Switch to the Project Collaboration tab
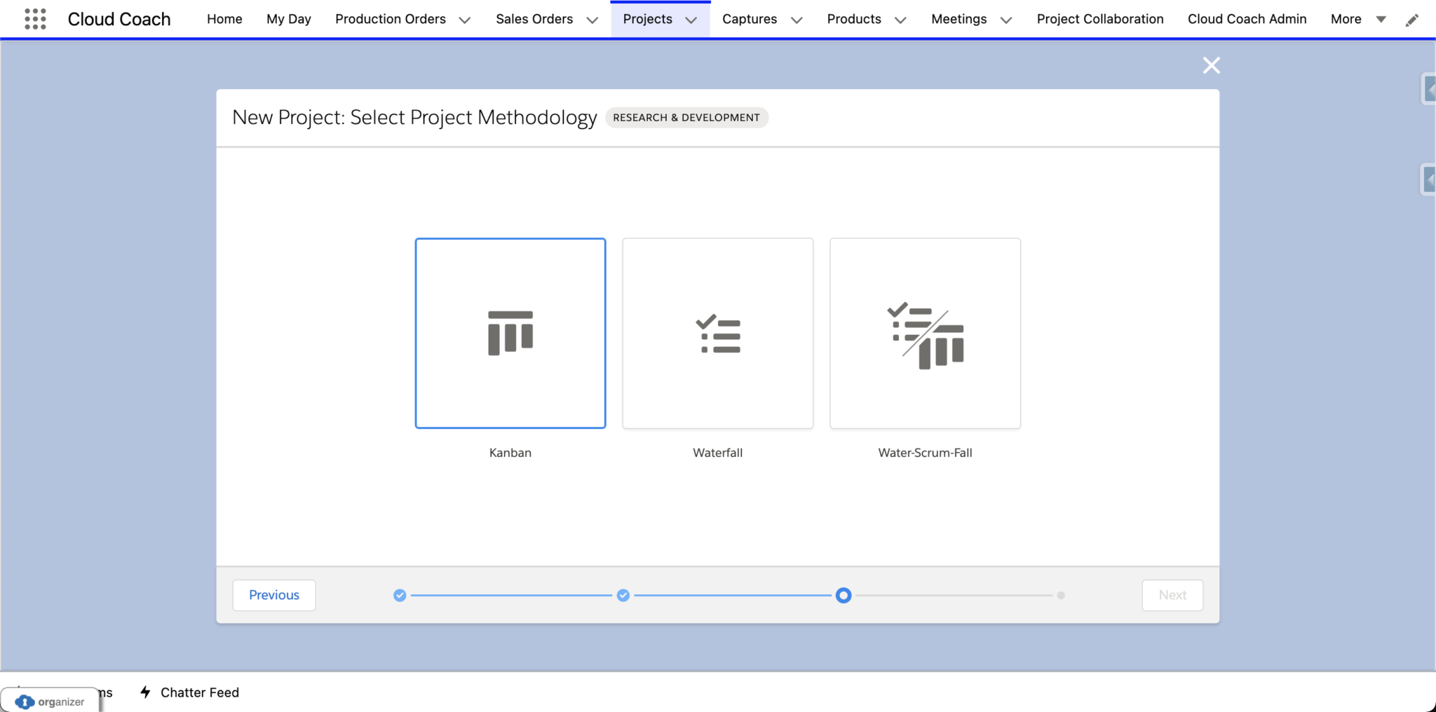This screenshot has width=1436, height=712. pyautogui.click(x=1099, y=19)
